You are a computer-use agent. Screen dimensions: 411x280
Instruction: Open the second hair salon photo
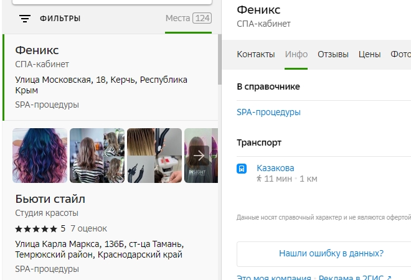(97, 156)
